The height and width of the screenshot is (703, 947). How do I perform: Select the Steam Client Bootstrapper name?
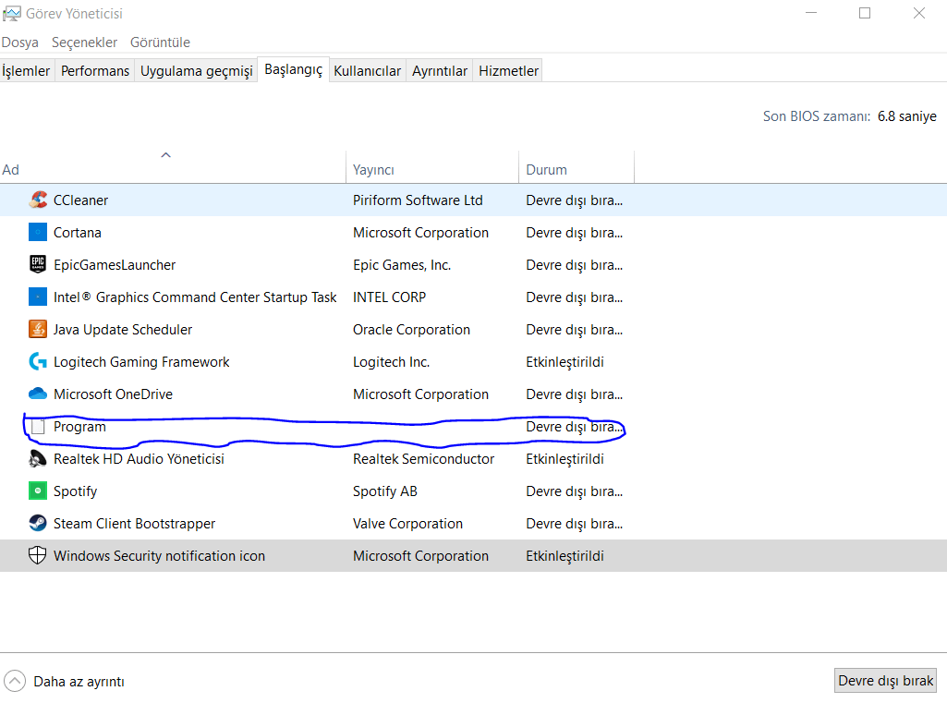pyautogui.click(x=134, y=523)
